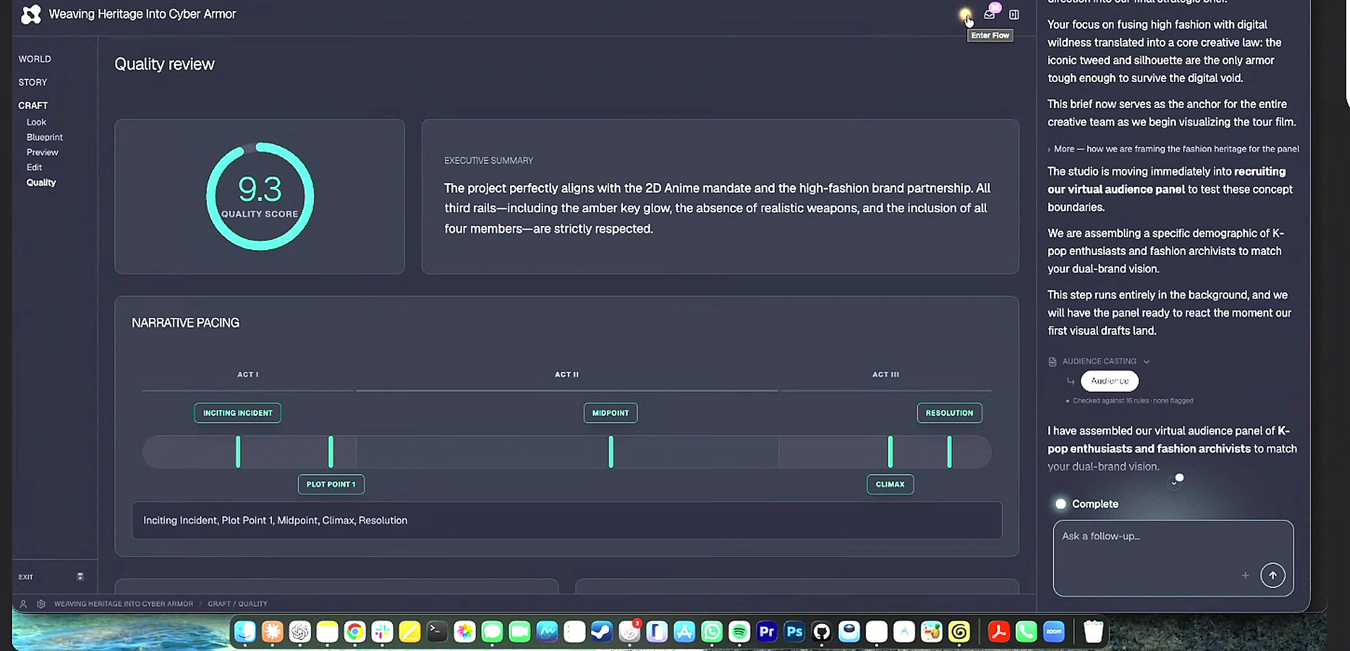
Task: Open the Audience pill button
Action: [x=1109, y=381]
